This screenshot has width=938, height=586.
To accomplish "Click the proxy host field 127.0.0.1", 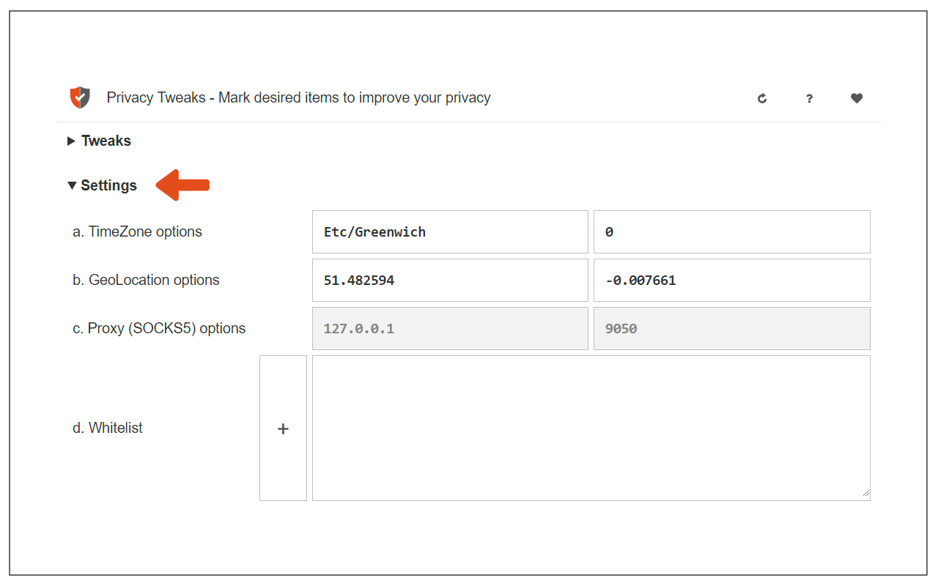I will coord(450,328).
